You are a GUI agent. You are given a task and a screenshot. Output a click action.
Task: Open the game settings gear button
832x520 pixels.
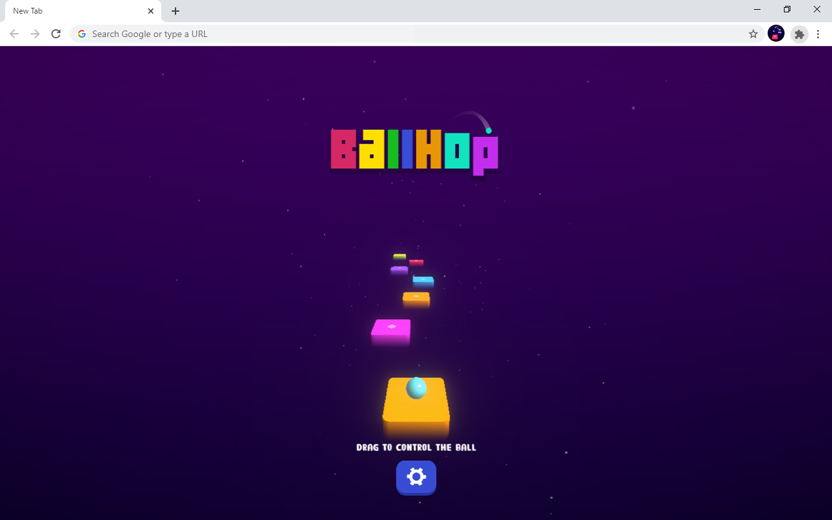(416, 477)
